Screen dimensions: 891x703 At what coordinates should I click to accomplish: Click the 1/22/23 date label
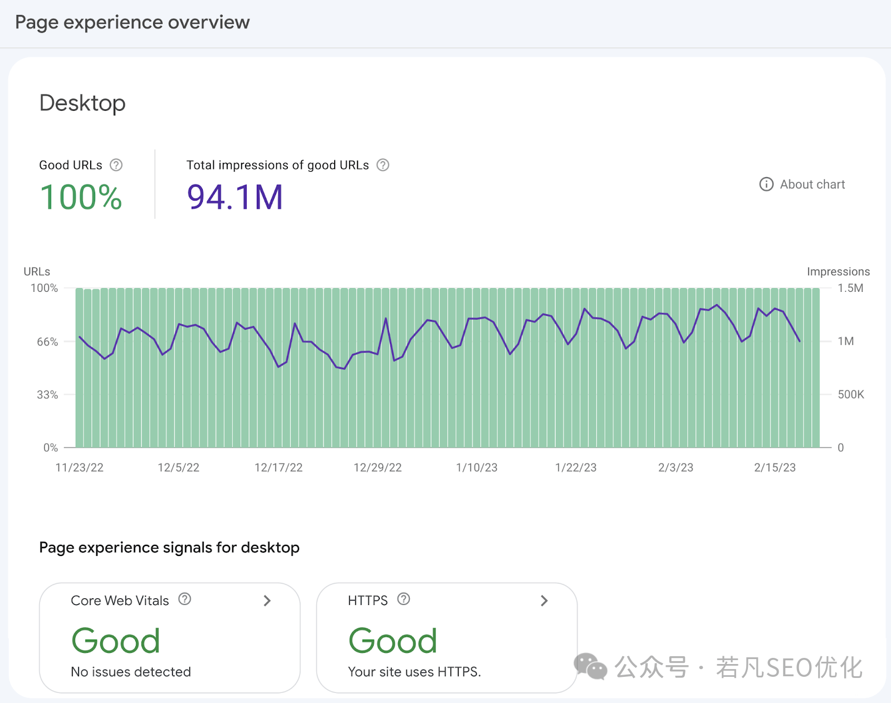tap(576, 467)
